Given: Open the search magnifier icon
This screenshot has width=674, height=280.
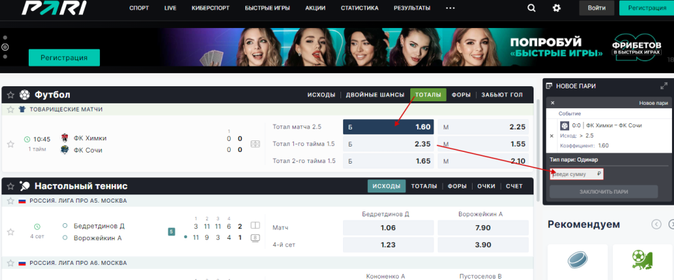Looking at the screenshot, I should [532, 8].
